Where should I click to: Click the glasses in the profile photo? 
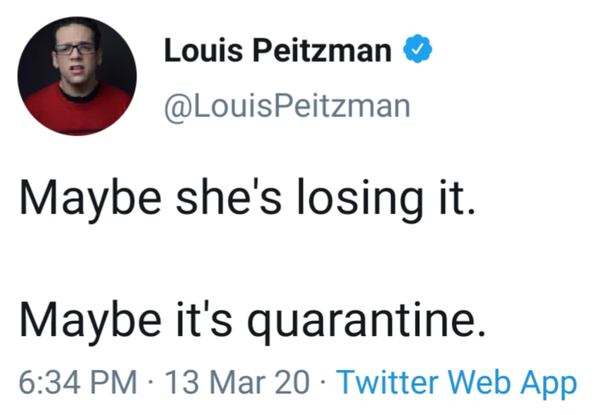coord(75,49)
